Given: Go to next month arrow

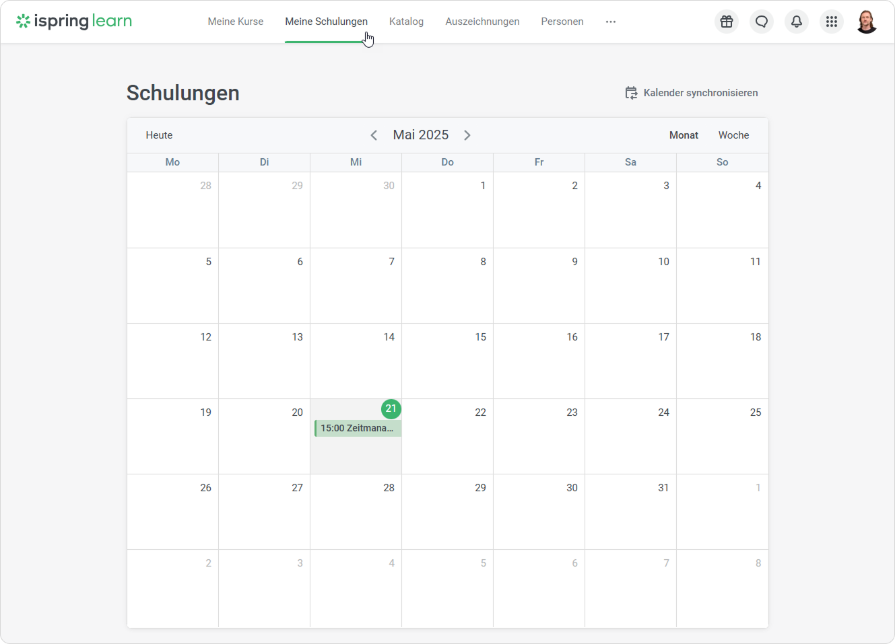Looking at the screenshot, I should point(467,135).
